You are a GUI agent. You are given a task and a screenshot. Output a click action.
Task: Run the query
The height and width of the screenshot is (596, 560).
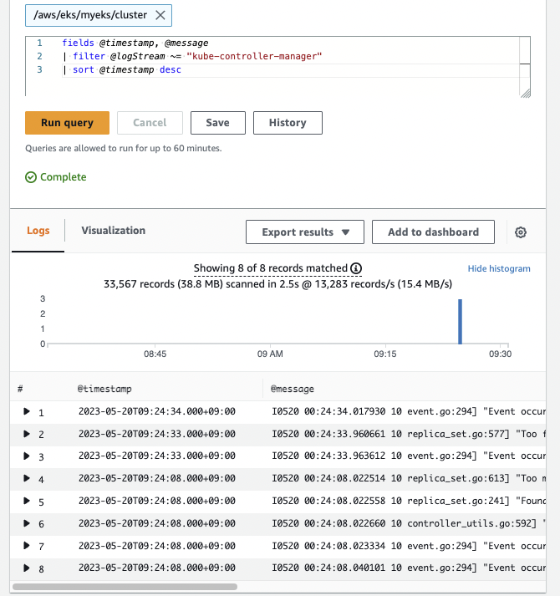pos(68,123)
